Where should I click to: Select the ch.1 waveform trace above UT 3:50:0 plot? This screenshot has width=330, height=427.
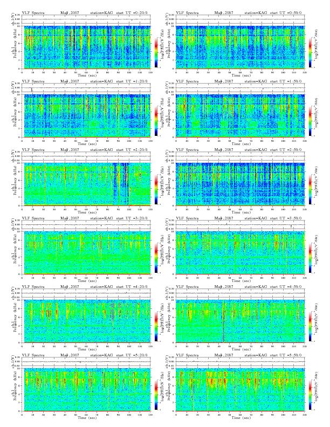(240, 225)
